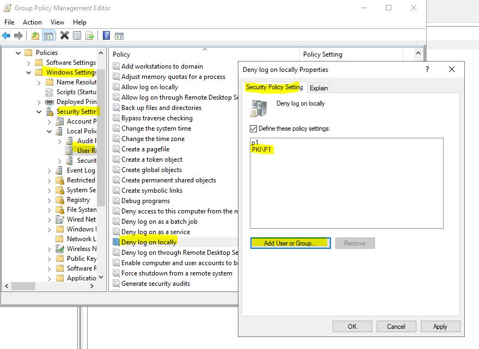Collapse the Policies tree node
Screen dimensions: 479x349
(18, 53)
